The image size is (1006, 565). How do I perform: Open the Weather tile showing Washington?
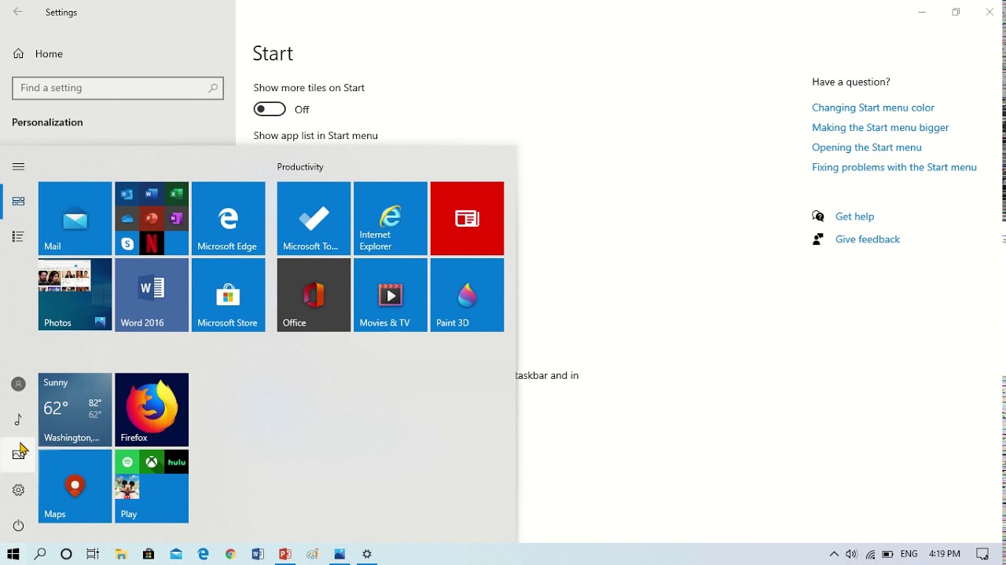pos(75,410)
